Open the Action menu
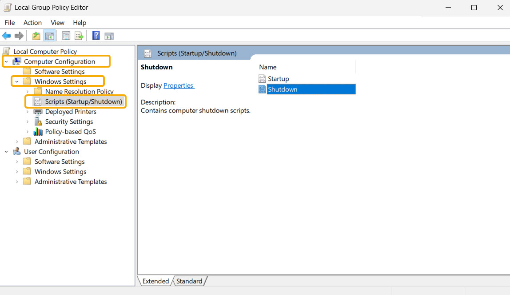The height and width of the screenshot is (295, 510). 32,22
